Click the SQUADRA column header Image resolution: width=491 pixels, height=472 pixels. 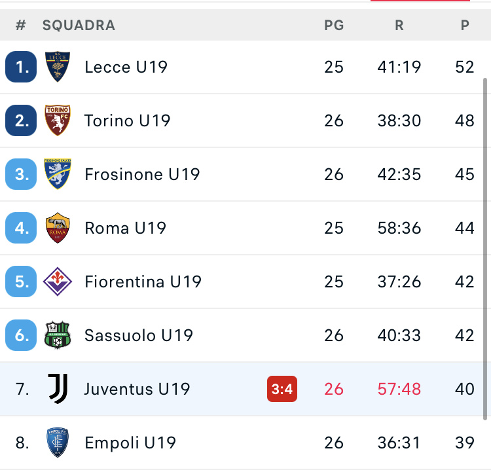[x=79, y=26]
